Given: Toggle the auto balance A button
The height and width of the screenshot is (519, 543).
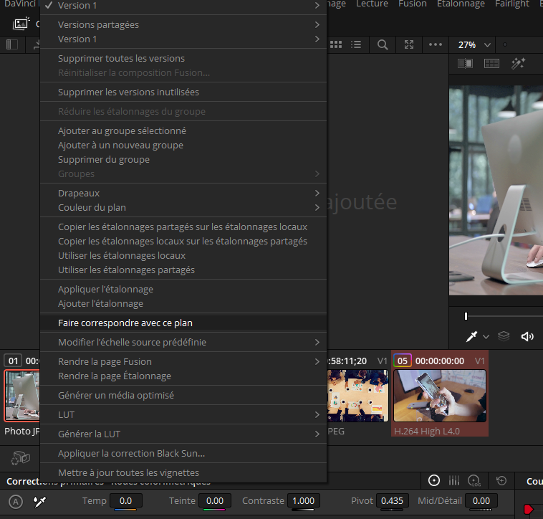Looking at the screenshot, I should [x=16, y=501].
